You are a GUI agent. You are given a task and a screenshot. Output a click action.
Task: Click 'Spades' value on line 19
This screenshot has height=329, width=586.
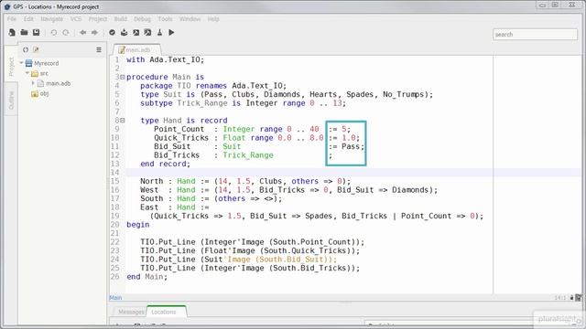[319, 216]
